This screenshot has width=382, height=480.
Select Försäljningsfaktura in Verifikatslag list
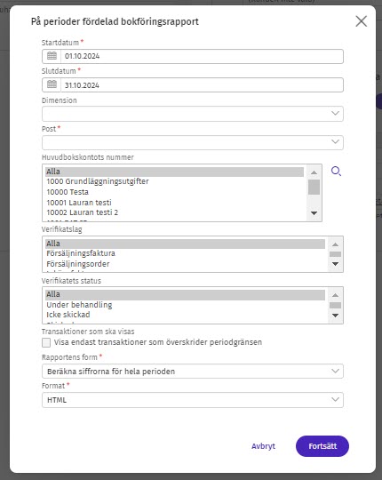click(185, 253)
